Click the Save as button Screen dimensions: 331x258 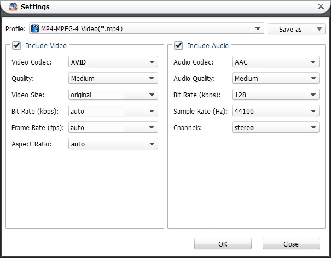(291, 28)
